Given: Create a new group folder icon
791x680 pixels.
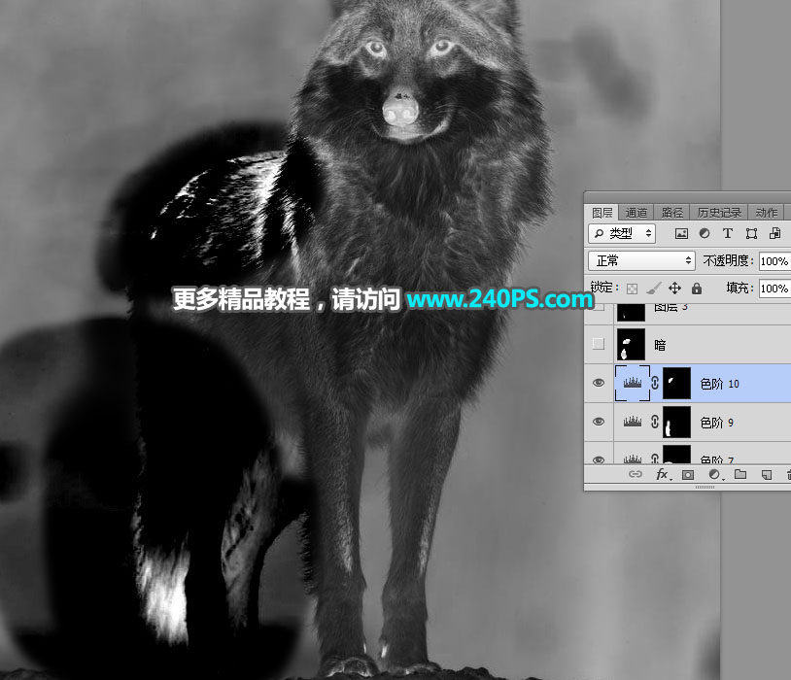Looking at the screenshot, I should tap(740, 474).
